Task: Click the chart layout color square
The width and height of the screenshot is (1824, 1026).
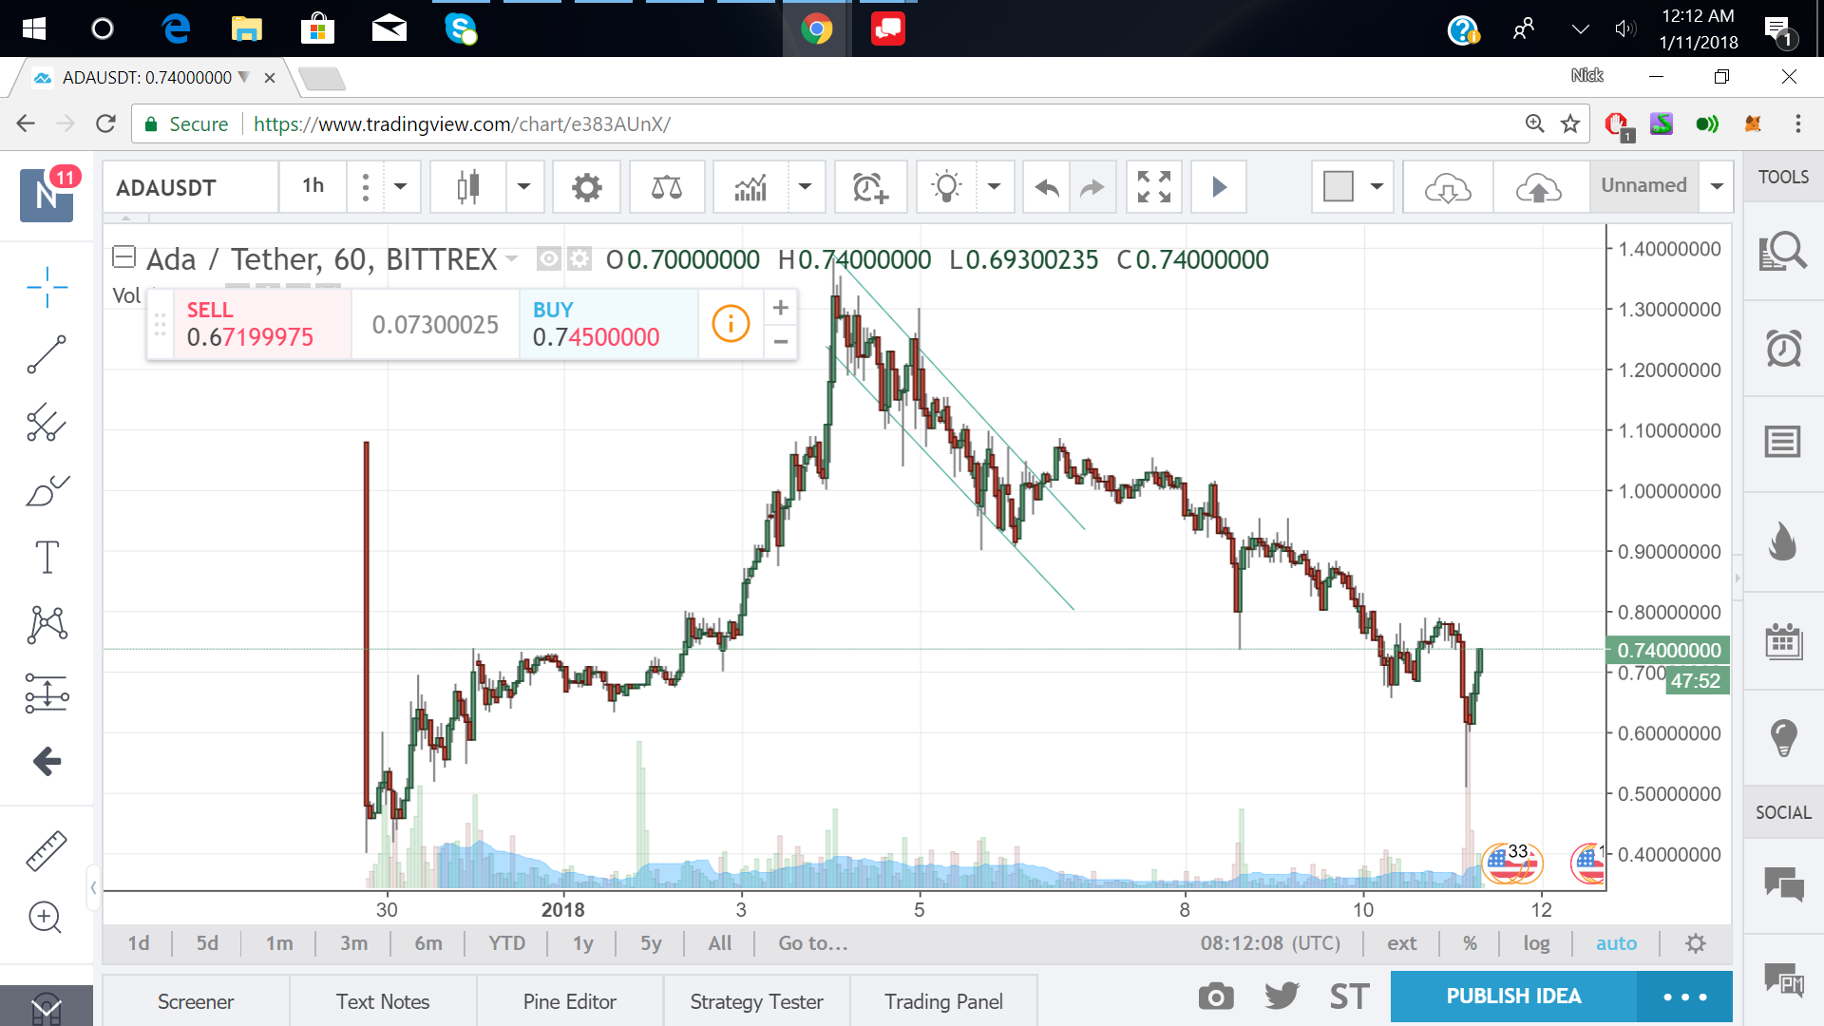Action: 1338,187
